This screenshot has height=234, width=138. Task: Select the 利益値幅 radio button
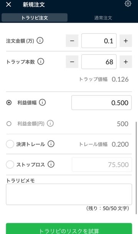(9, 103)
